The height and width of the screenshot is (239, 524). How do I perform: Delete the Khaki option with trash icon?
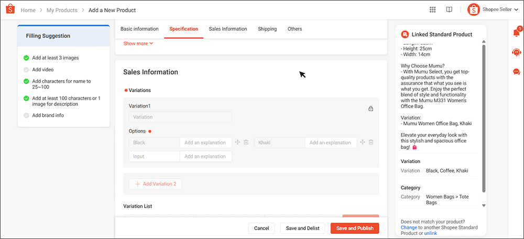click(370, 143)
